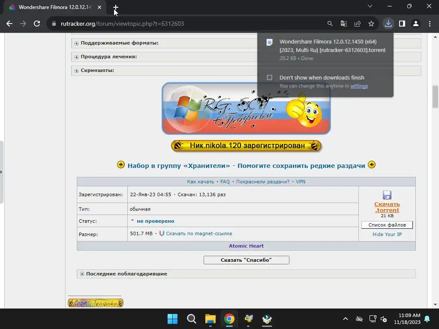The height and width of the screenshot is (329, 439).
Task: Click the cloud sync tray icon
Action: pos(359,319)
